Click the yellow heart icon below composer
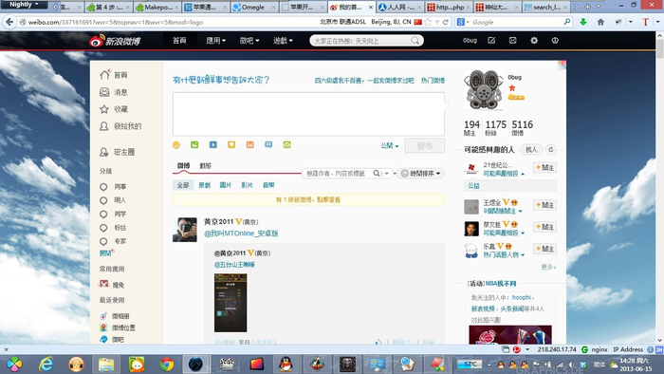 (x=231, y=145)
